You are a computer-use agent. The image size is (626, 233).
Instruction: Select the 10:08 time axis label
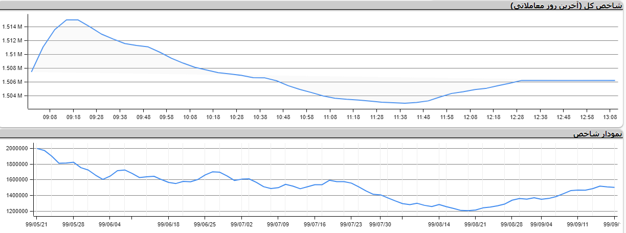pyautogui.click(x=190, y=117)
